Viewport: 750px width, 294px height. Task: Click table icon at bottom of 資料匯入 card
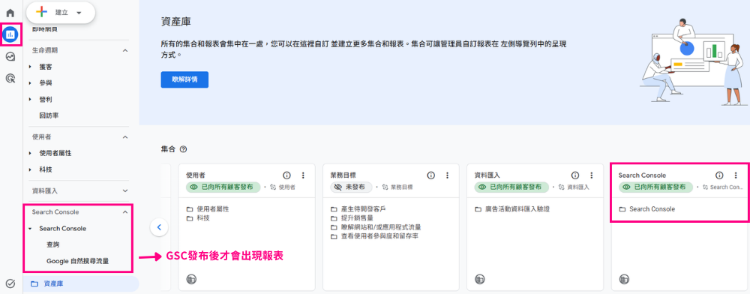[x=480, y=279]
